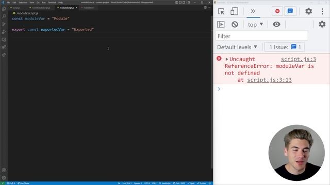Customize layout icon in title bar
330x185 pixels.
point(189,3)
